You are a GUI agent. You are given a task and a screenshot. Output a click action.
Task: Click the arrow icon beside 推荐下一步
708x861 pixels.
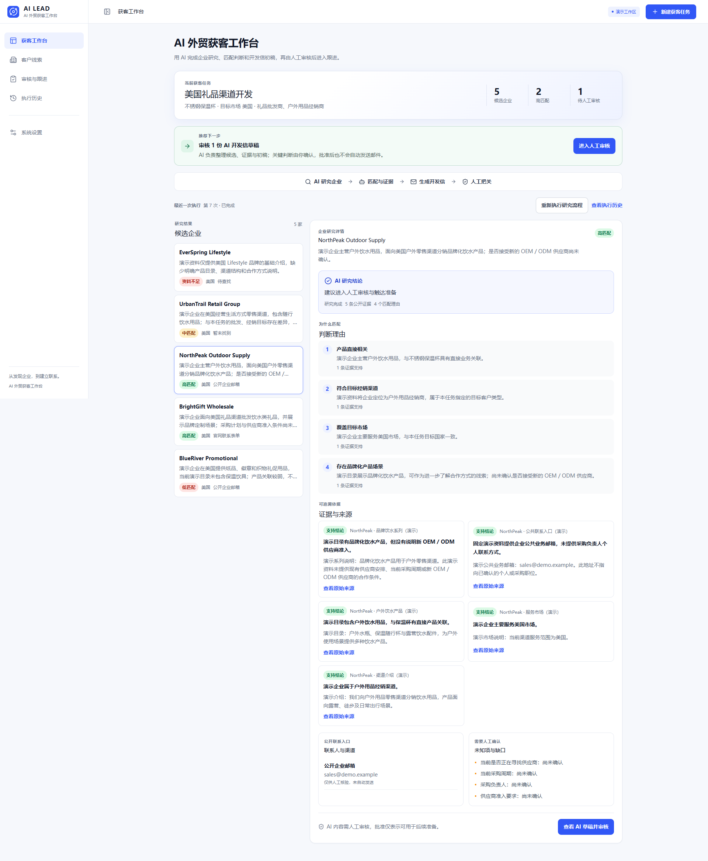pyautogui.click(x=187, y=146)
